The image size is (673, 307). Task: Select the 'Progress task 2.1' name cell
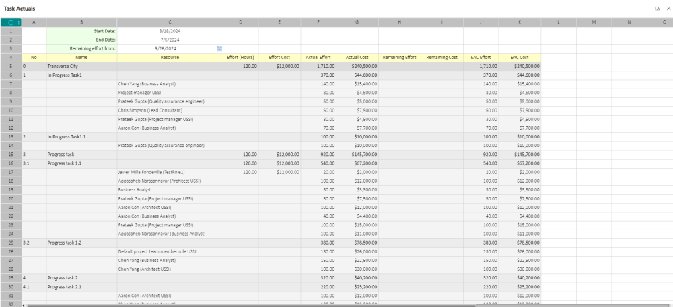coord(81,286)
